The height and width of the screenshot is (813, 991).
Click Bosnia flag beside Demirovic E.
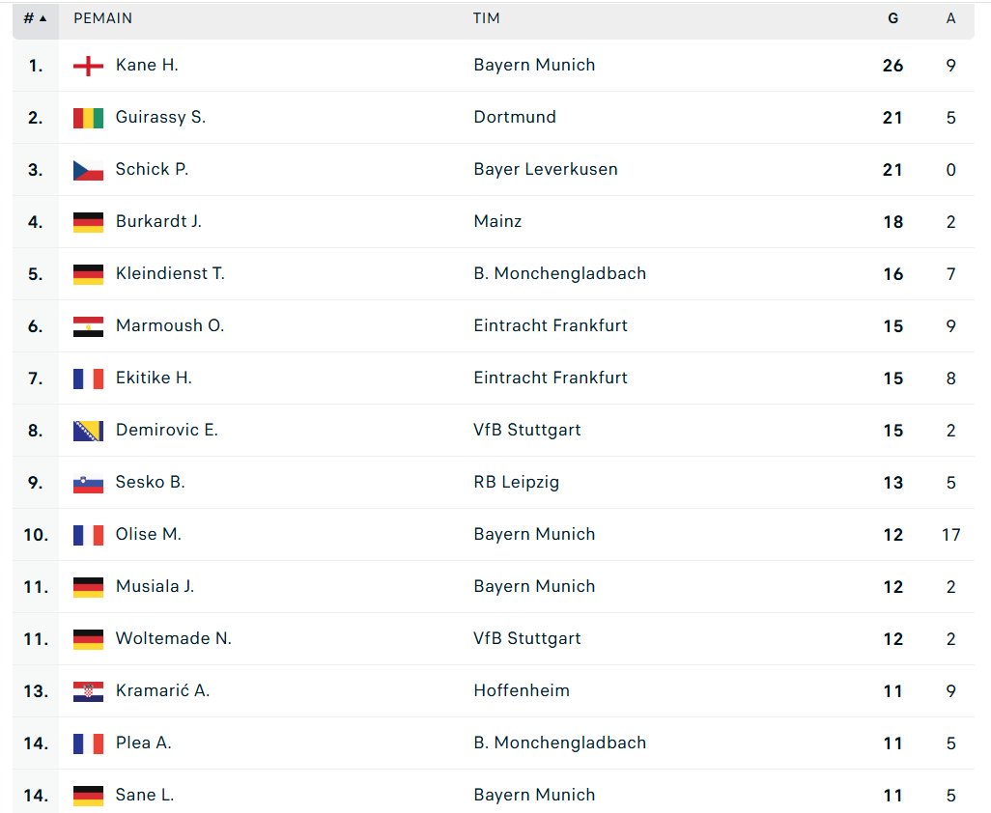point(88,431)
